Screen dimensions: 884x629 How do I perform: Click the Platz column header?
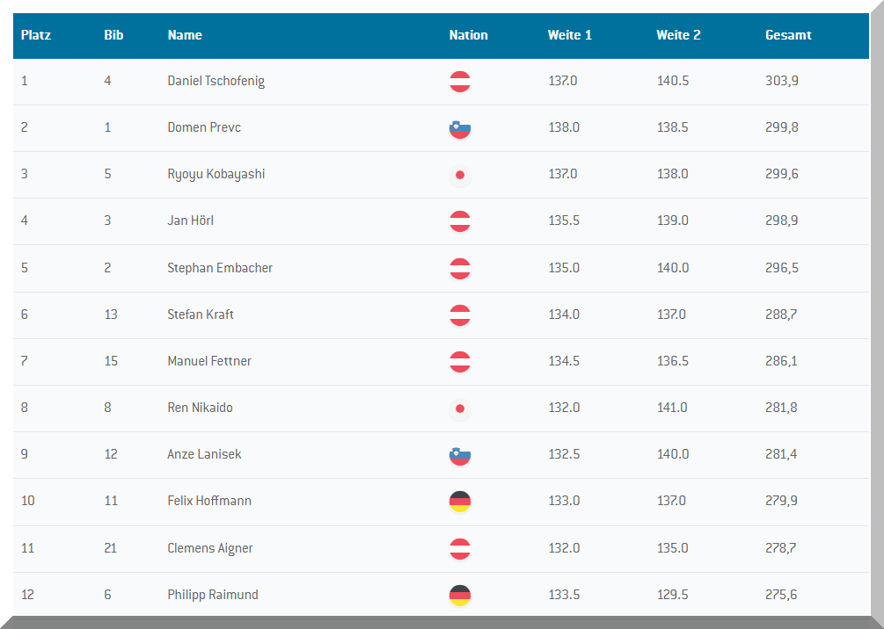click(36, 35)
